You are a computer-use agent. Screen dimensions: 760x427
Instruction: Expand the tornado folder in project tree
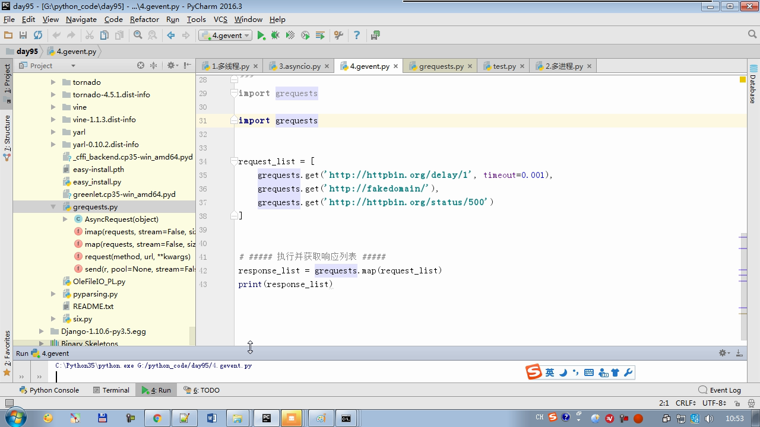coord(53,82)
